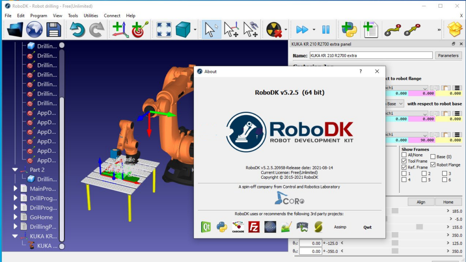Click the Qt logo in the About dialog
The height and width of the screenshot is (262, 466).
pyautogui.click(x=206, y=227)
